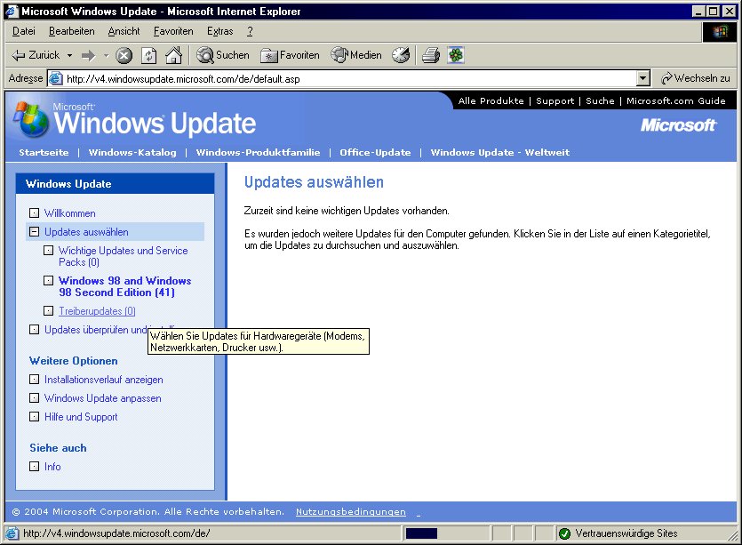
Task: Click the Treiberupdates (0) link
Action: coord(97,311)
